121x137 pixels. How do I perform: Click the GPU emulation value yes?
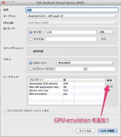coord(68,94)
